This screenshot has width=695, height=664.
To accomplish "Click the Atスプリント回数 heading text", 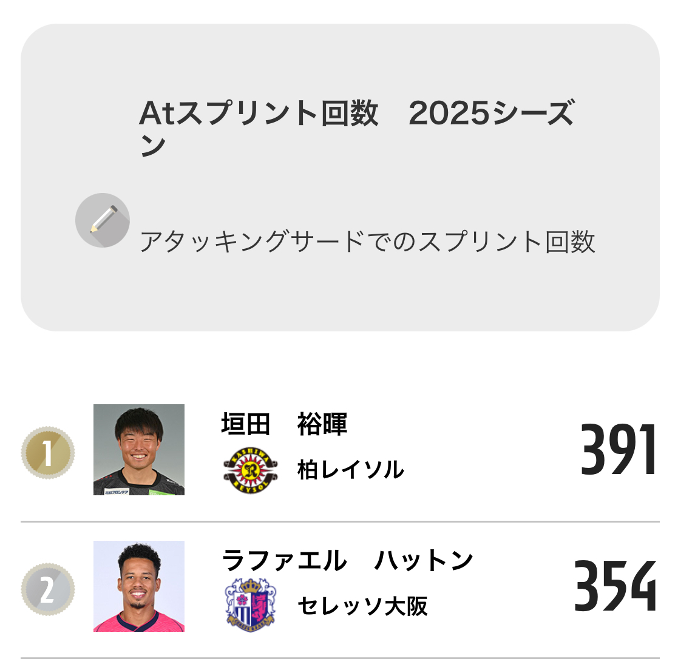I will [x=259, y=113].
